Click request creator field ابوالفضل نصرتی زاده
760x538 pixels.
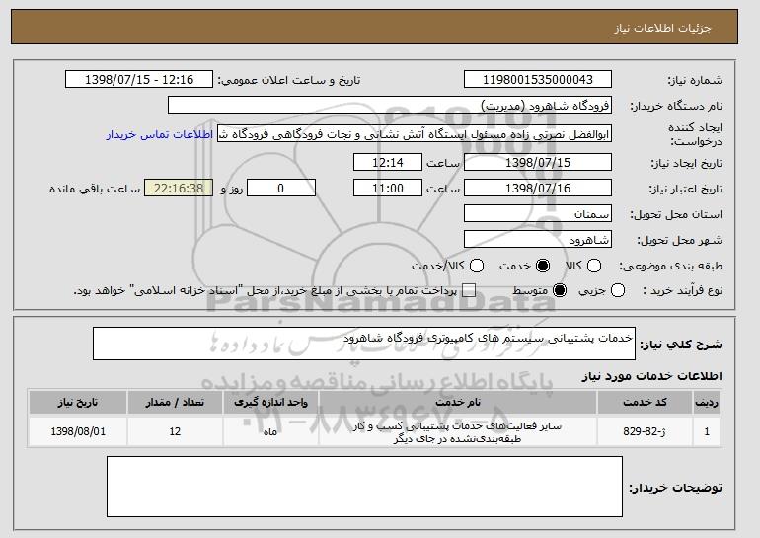[415, 134]
